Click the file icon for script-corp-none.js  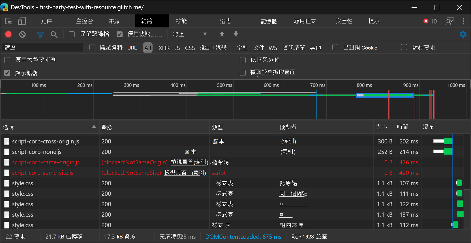point(7,152)
